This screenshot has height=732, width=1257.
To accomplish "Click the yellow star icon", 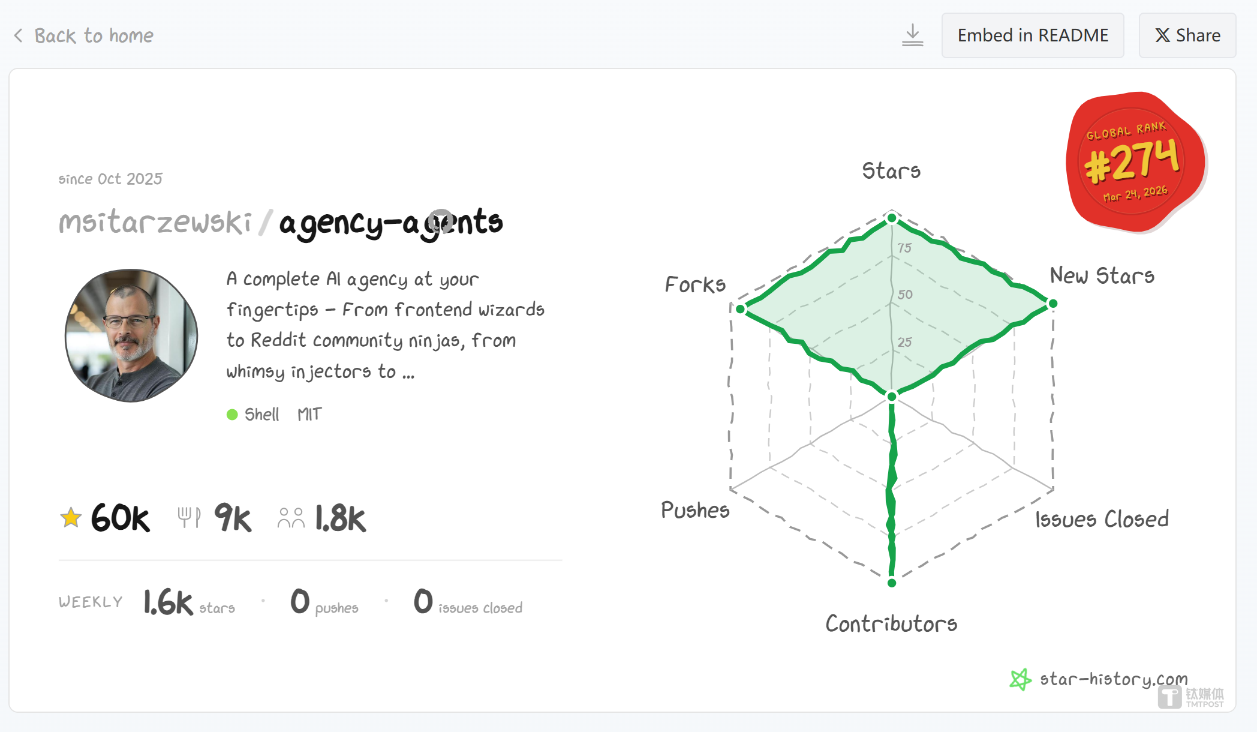I will (x=71, y=517).
